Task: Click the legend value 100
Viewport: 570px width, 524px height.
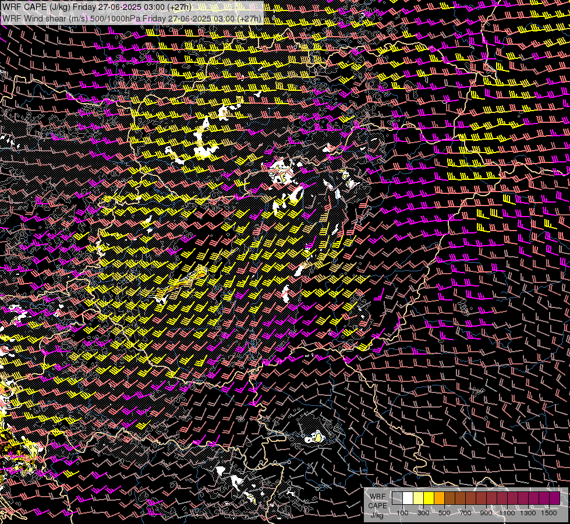Action: point(402,513)
